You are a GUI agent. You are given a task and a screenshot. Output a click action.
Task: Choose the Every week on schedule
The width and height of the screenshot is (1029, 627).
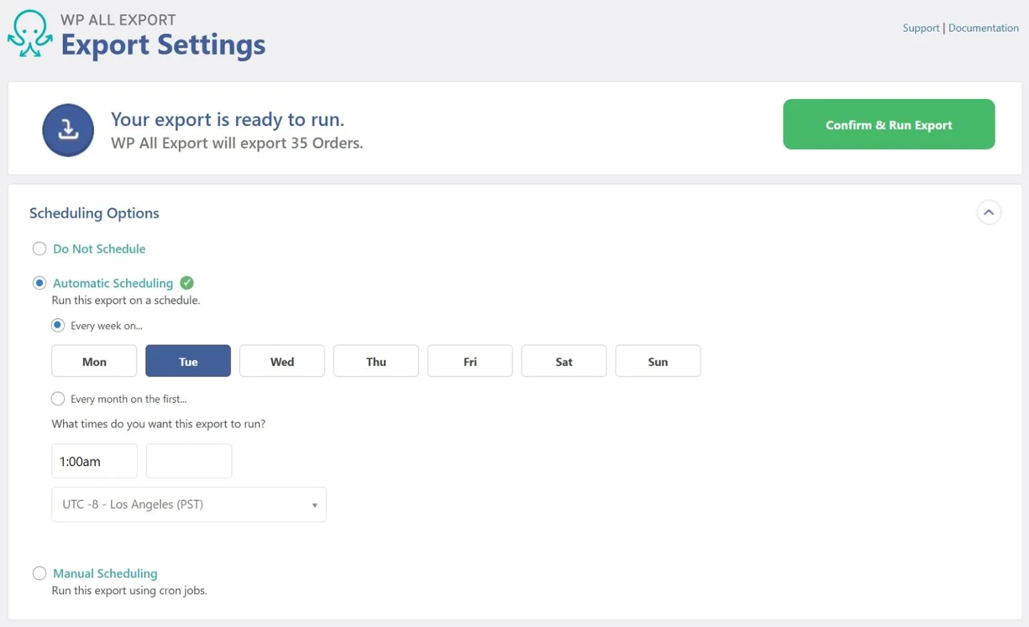point(58,325)
